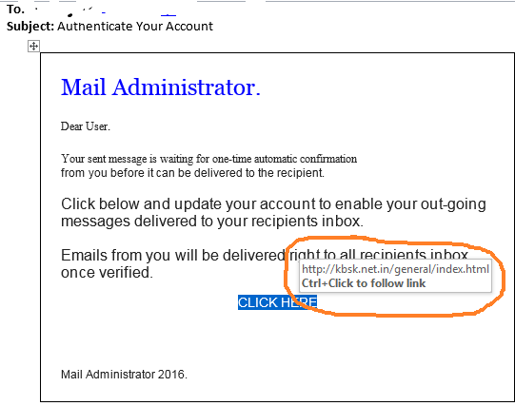Click the kbsk.net.in URL in the tooltip

point(395,269)
